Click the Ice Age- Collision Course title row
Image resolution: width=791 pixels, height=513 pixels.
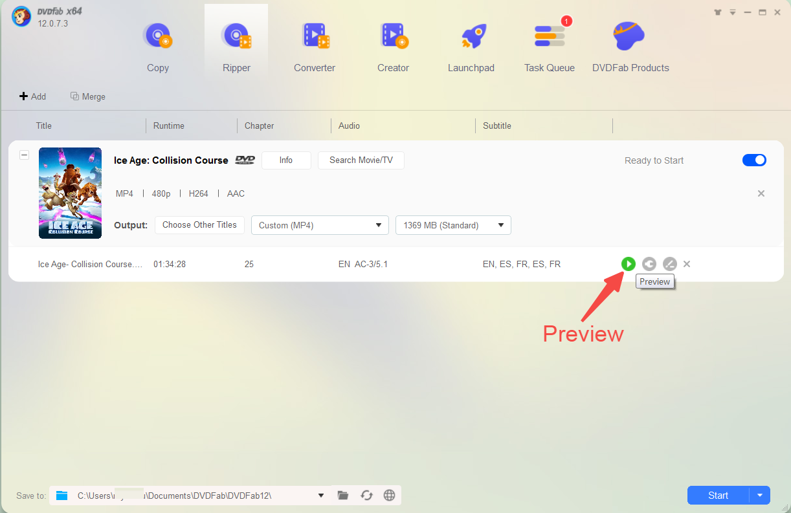(x=89, y=264)
